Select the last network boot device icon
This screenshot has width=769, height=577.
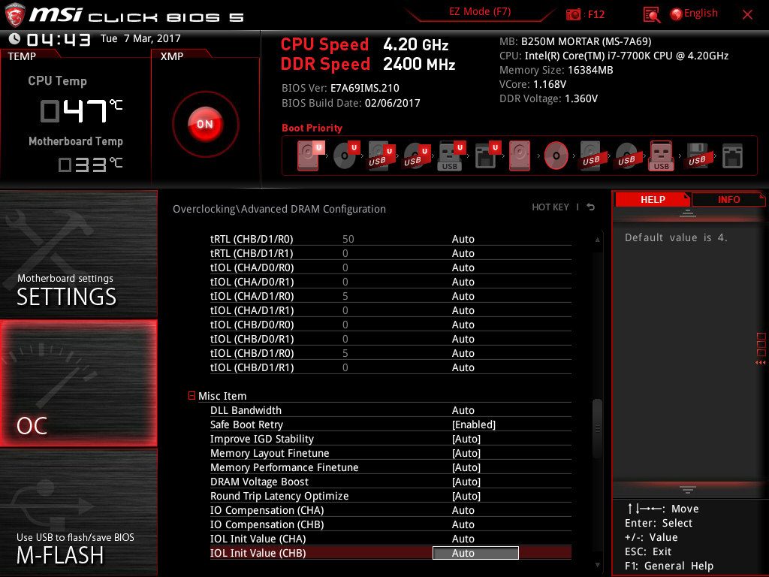[732, 156]
